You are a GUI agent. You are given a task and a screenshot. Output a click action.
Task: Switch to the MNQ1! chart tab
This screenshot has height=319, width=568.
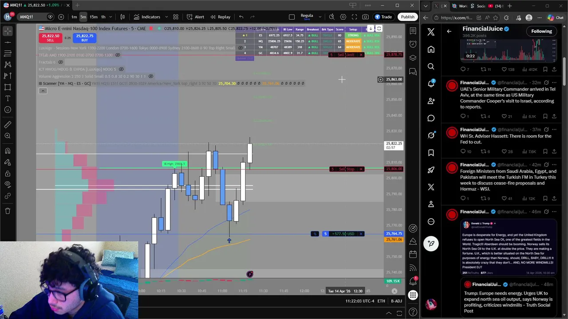pyautogui.click(x=35, y=5)
